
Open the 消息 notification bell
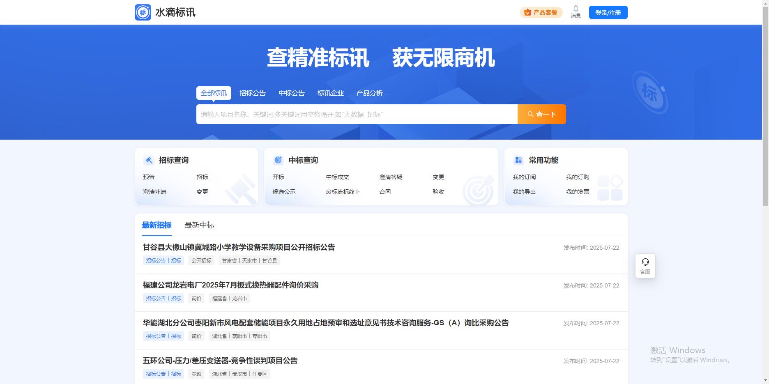pos(576,9)
